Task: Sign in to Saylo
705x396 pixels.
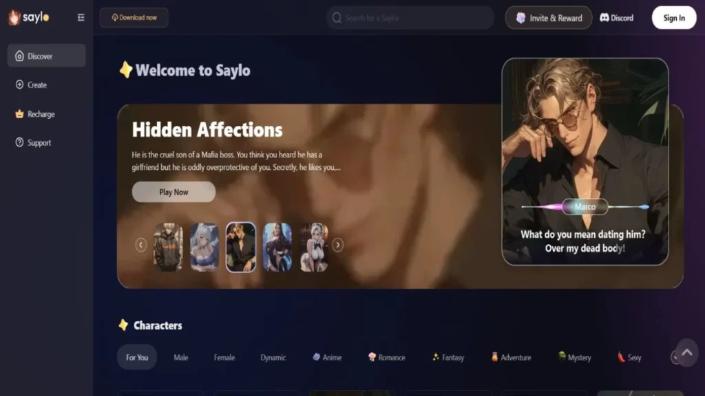Action: click(673, 17)
